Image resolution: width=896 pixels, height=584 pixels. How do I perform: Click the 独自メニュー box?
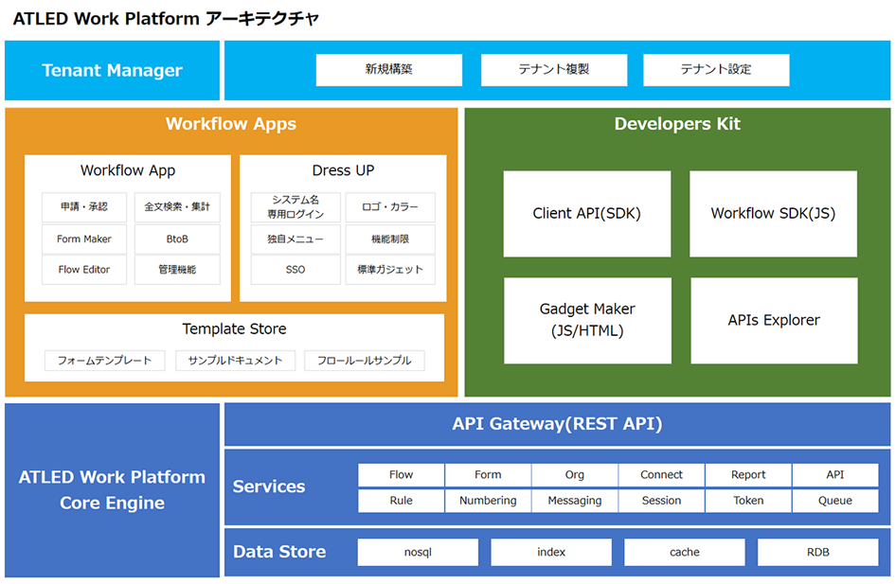[x=296, y=239]
